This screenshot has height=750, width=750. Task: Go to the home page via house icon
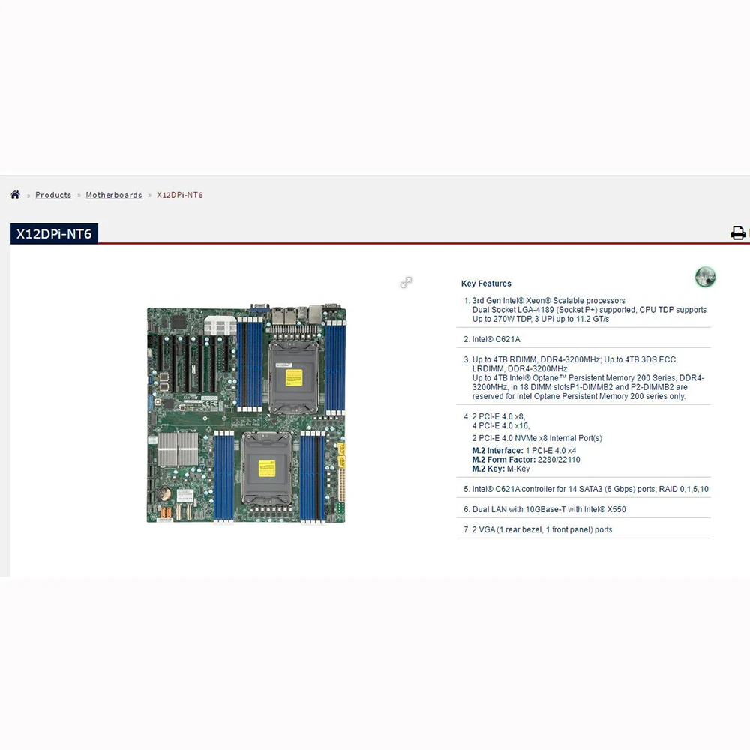(x=15, y=195)
